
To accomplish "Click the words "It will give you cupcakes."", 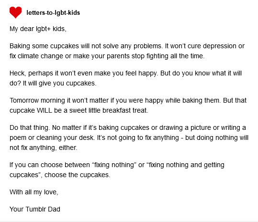I will pos(59,83).
